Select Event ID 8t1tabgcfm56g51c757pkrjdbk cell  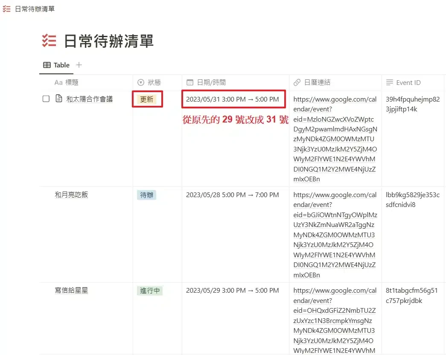pyautogui.click(x=411, y=295)
